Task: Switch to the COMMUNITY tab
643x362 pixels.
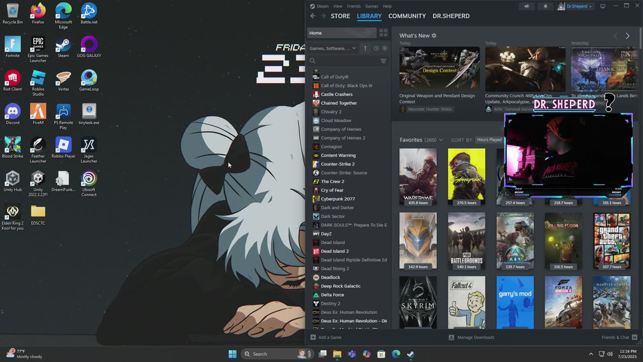Action: (x=407, y=16)
